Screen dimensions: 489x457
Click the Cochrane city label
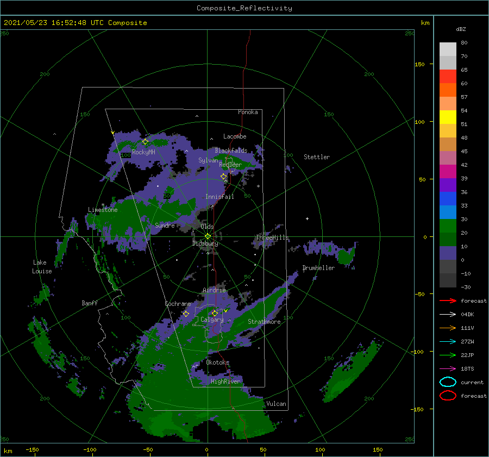click(178, 304)
